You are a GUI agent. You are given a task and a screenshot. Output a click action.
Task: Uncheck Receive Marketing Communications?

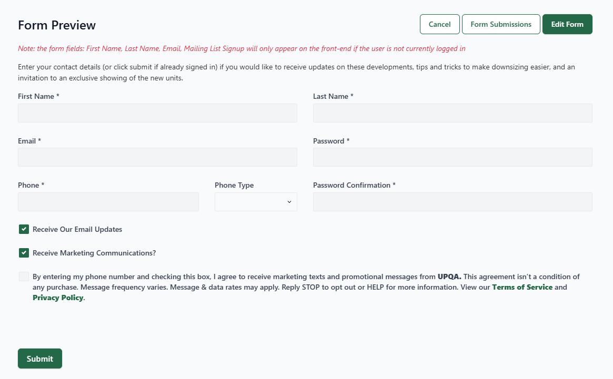[24, 253]
